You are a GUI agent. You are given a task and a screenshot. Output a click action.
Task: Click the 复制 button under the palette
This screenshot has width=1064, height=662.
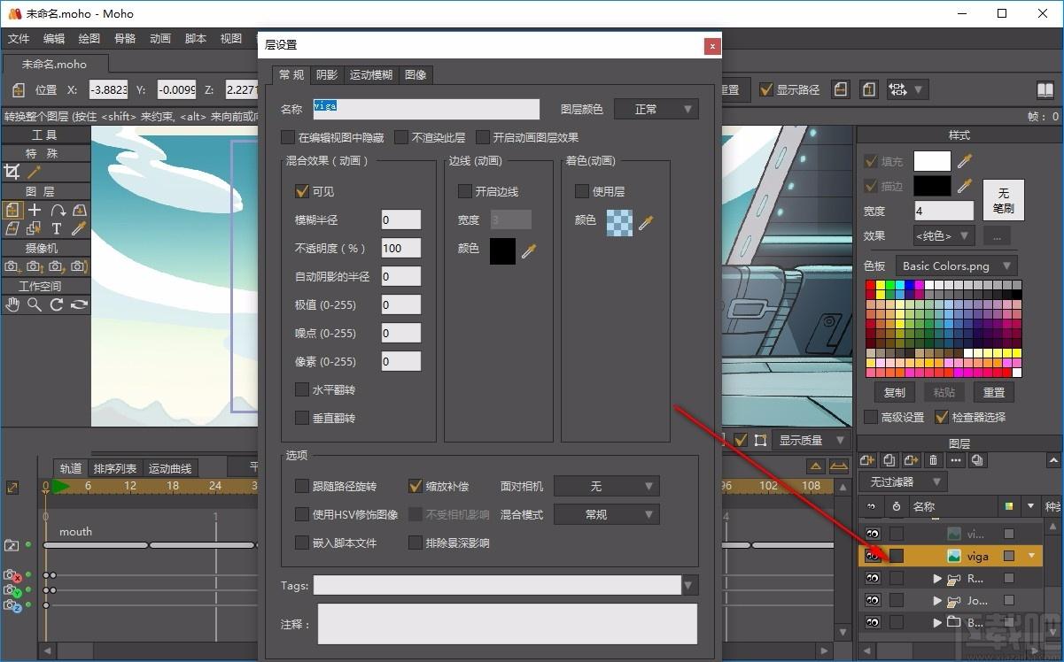coord(895,392)
